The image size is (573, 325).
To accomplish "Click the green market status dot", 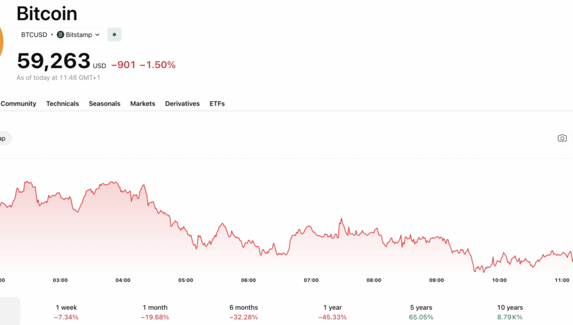I will click(x=114, y=35).
